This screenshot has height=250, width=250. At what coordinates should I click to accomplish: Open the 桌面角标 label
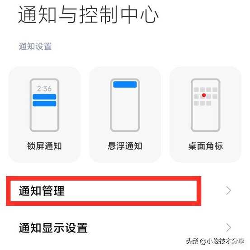(x=206, y=146)
